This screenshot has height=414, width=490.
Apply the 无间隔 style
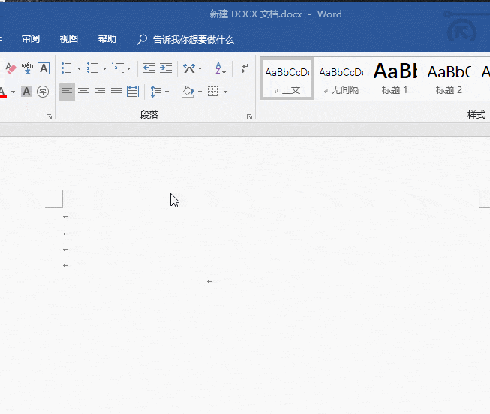341,79
